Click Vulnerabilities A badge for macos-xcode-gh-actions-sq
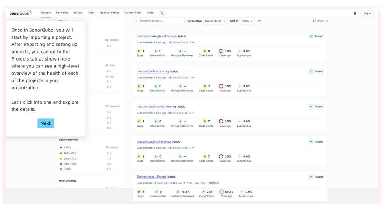The image size is (388, 210). click(156, 121)
